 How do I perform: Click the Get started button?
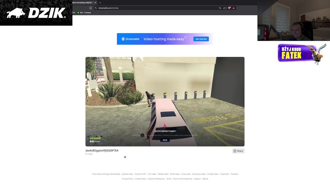[201, 39]
